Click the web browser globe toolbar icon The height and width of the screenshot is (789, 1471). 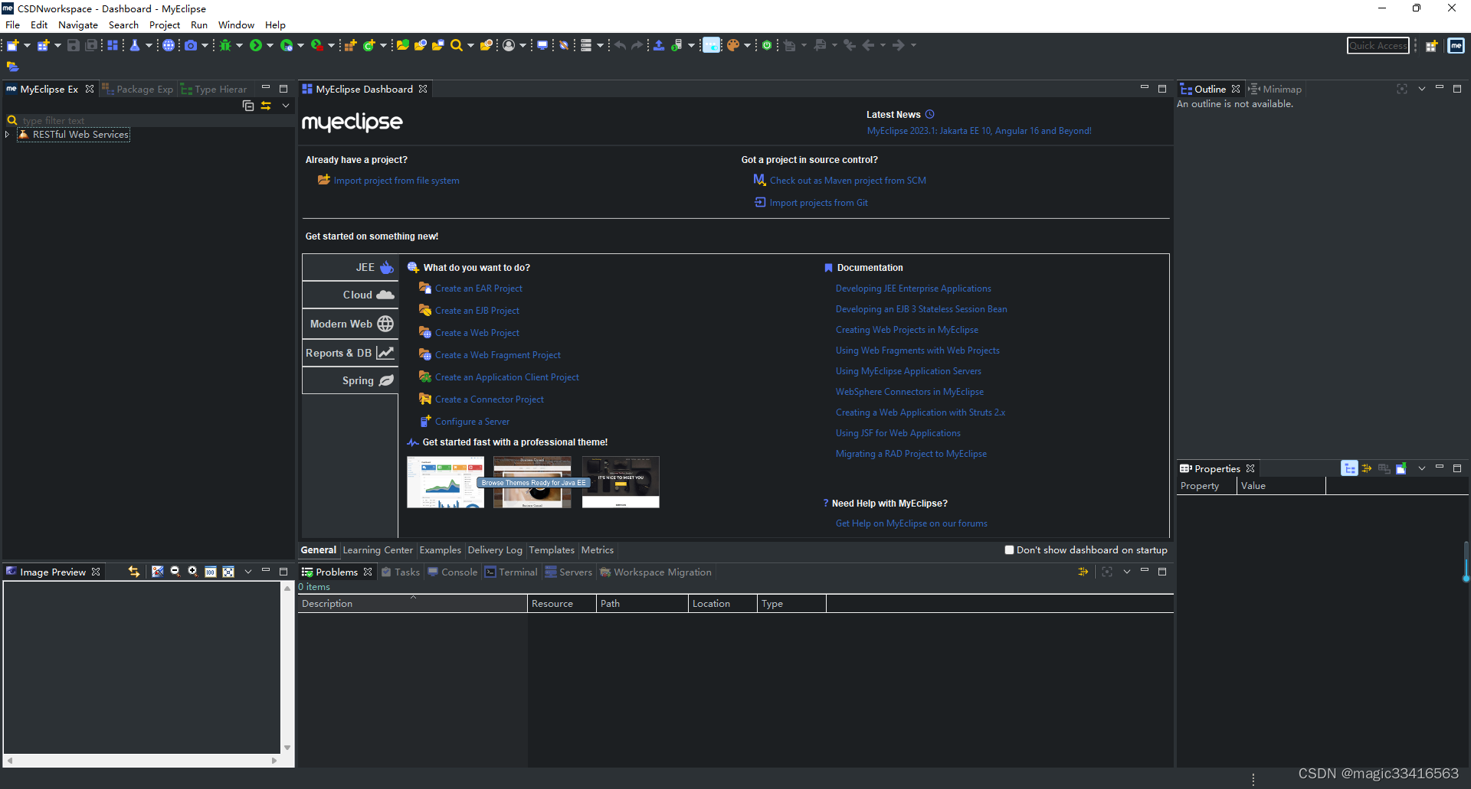click(169, 45)
